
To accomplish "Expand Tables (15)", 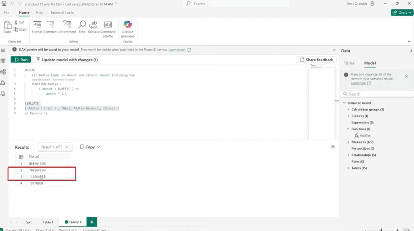I will point(348,168).
